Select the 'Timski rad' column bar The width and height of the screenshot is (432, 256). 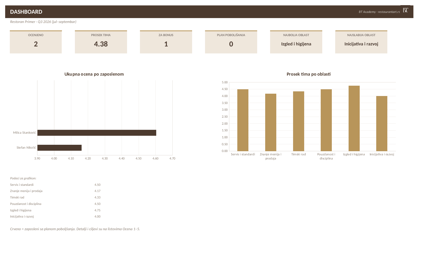299,121
